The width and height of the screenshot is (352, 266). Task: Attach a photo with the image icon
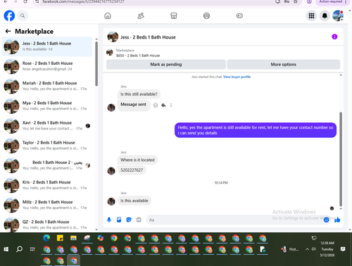[x=119, y=220]
